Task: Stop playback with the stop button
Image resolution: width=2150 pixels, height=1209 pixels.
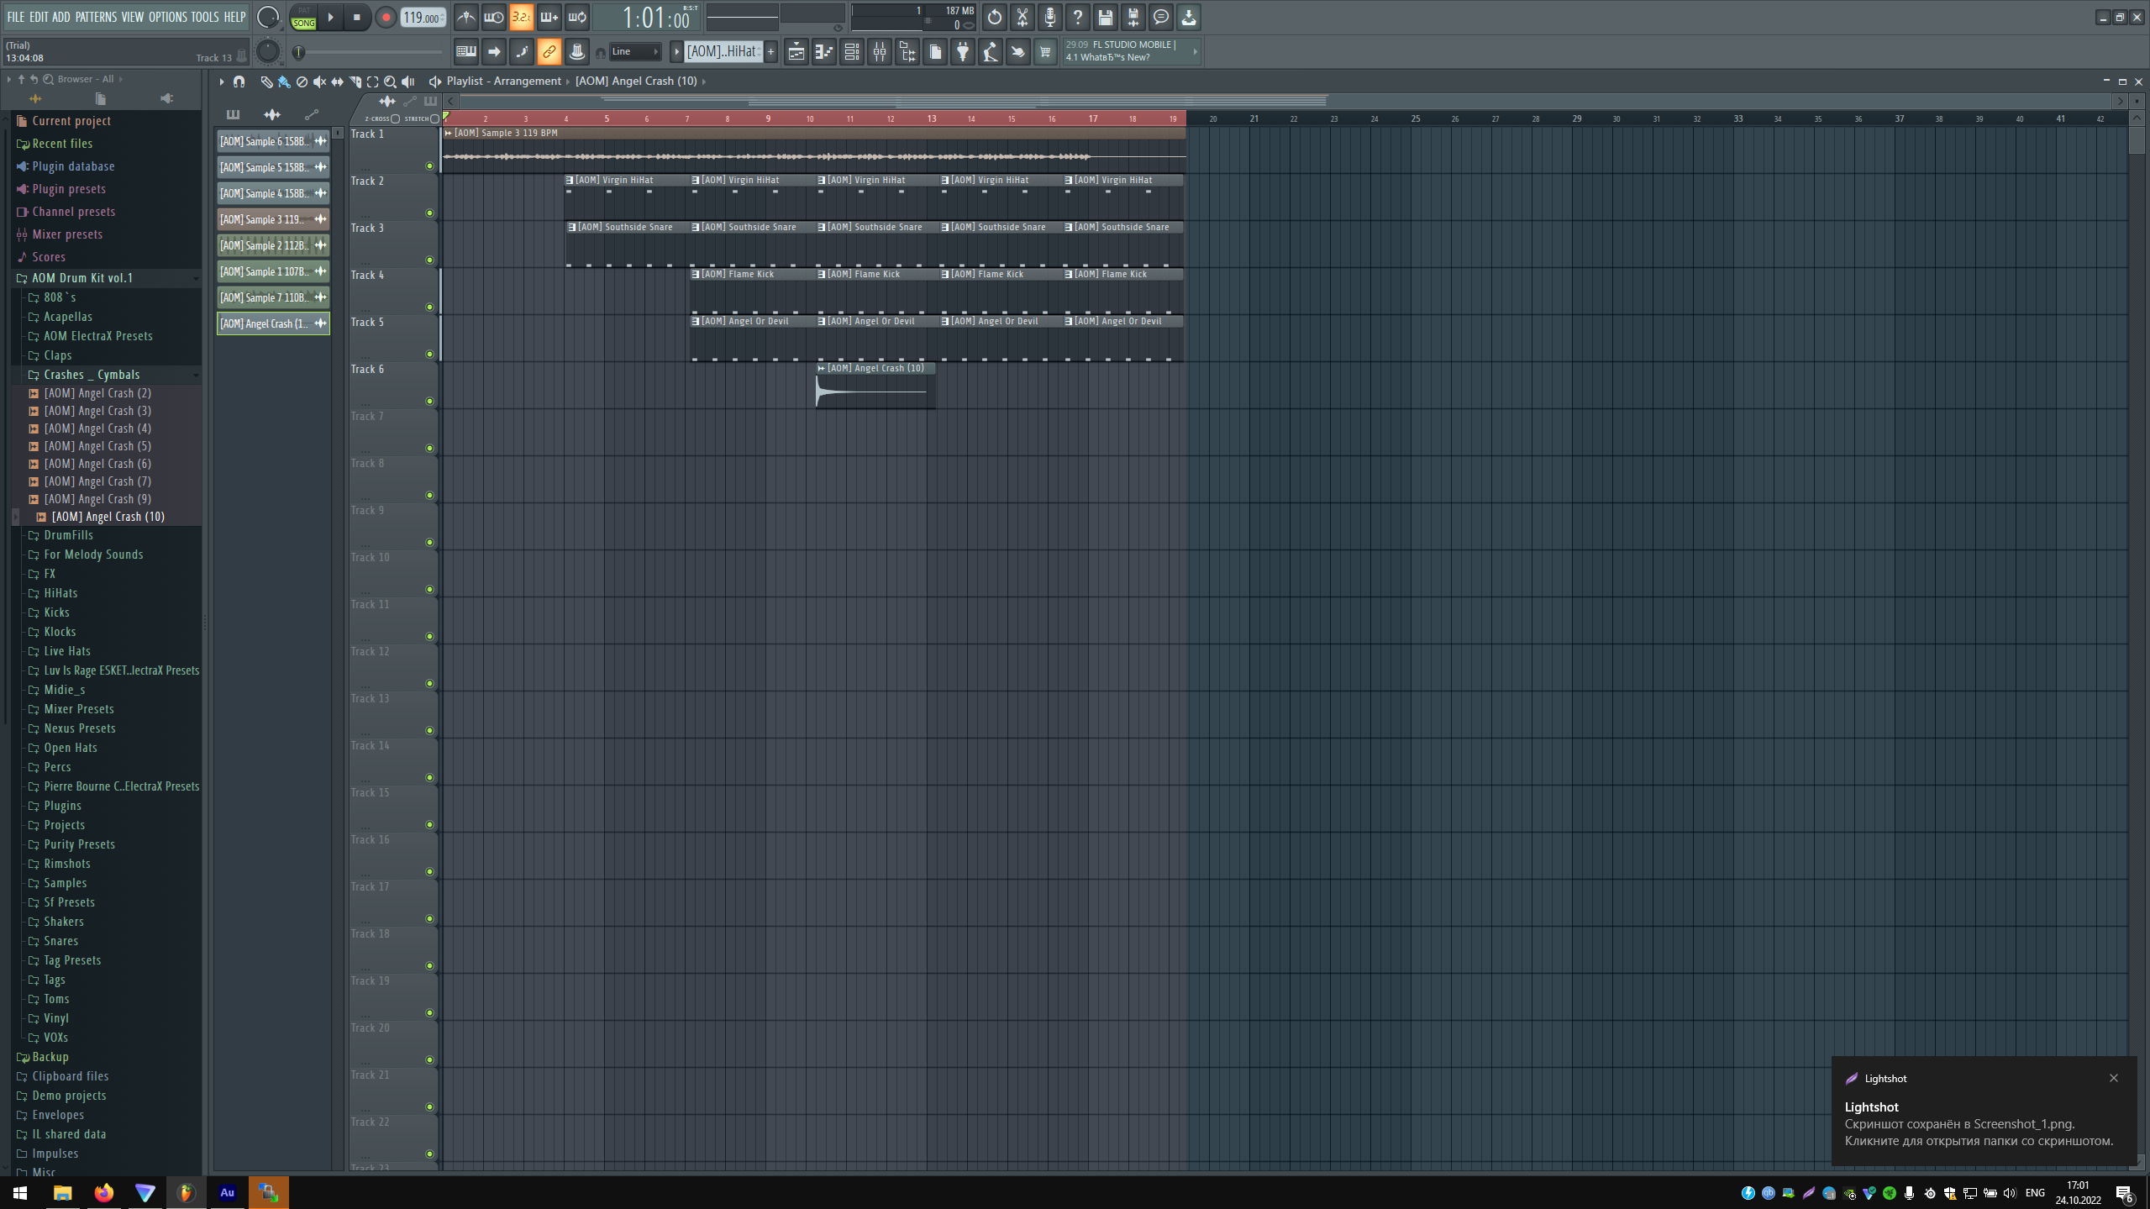Action: [x=356, y=17]
